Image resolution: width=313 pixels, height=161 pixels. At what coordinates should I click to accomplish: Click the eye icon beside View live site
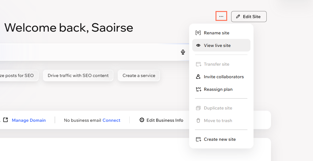click(198, 45)
